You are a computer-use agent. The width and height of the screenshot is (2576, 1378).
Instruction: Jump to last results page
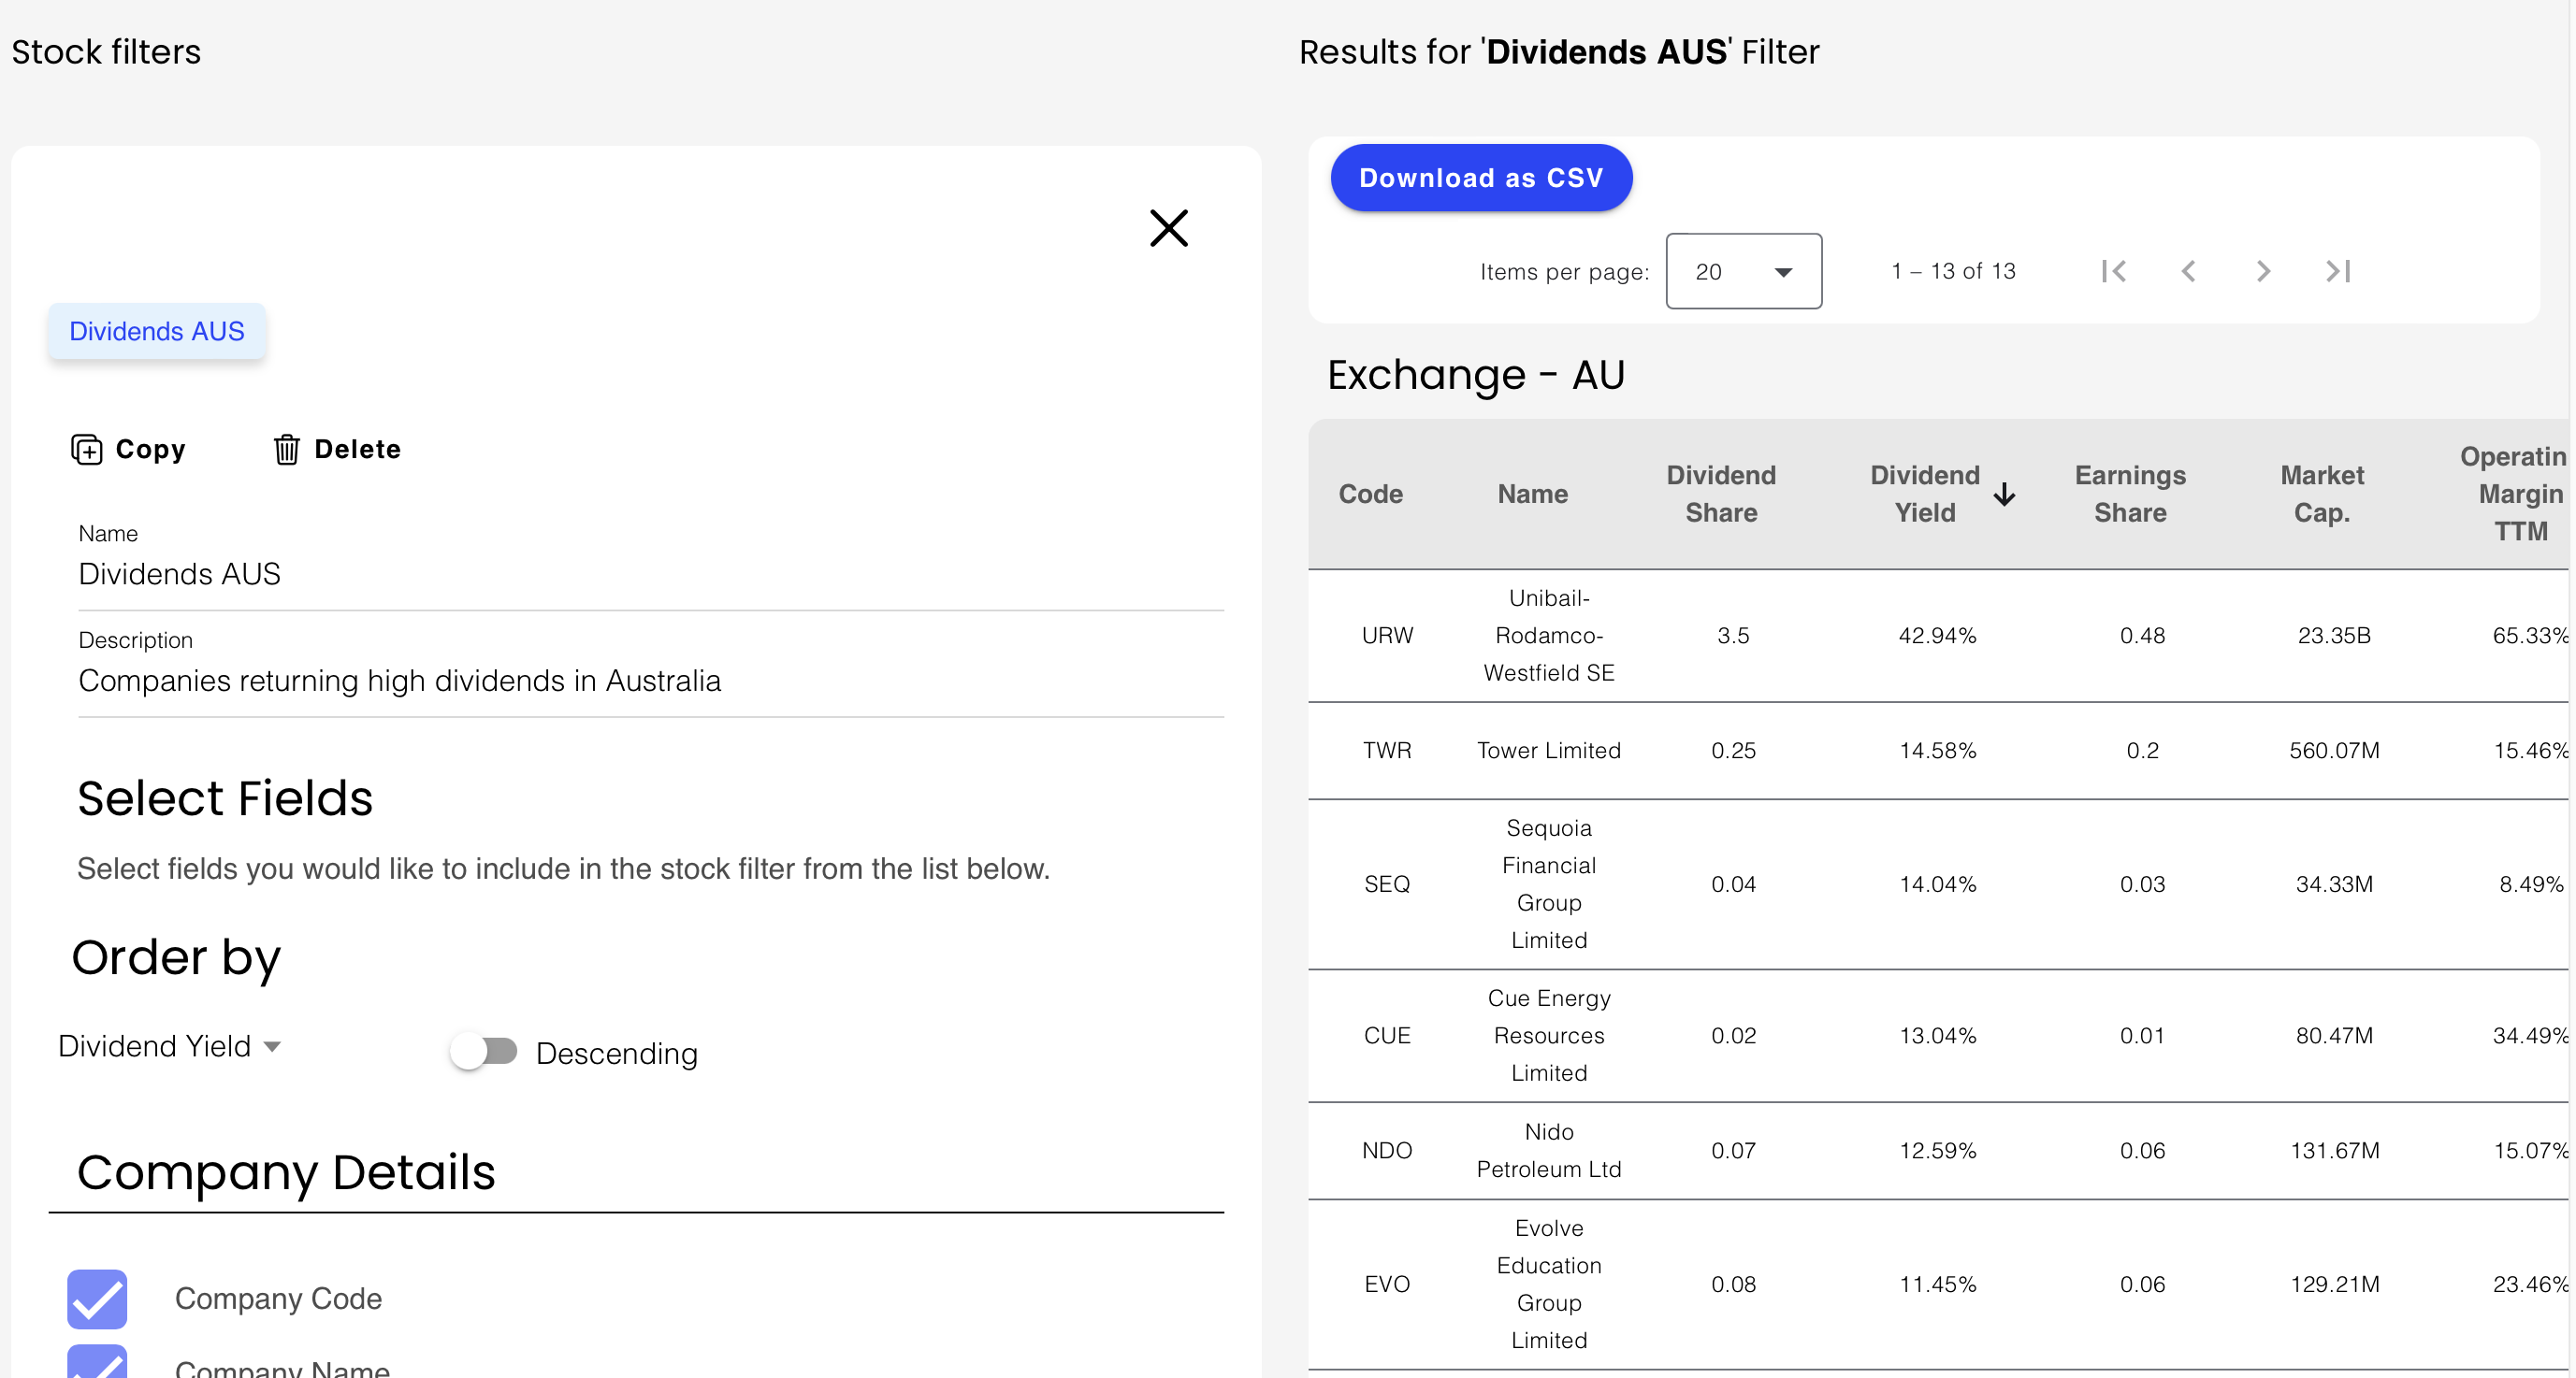pos(2338,271)
